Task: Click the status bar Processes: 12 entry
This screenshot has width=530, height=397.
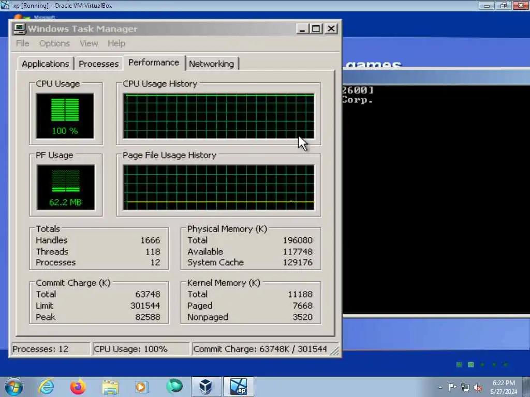Action: [x=51, y=349]
